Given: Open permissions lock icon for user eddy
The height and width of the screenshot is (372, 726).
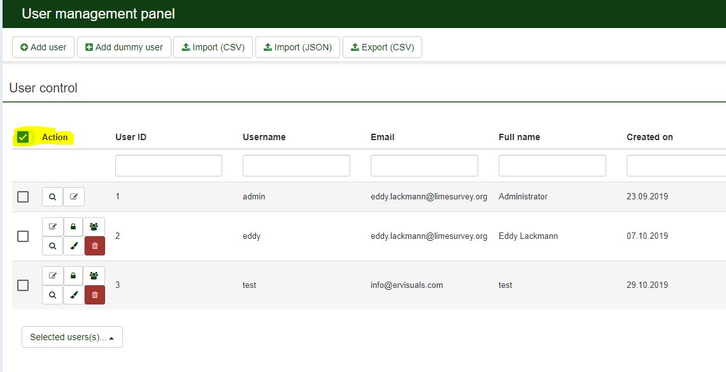Looking at the screenshot, I should pyautogui.click(x=73, y=226).
